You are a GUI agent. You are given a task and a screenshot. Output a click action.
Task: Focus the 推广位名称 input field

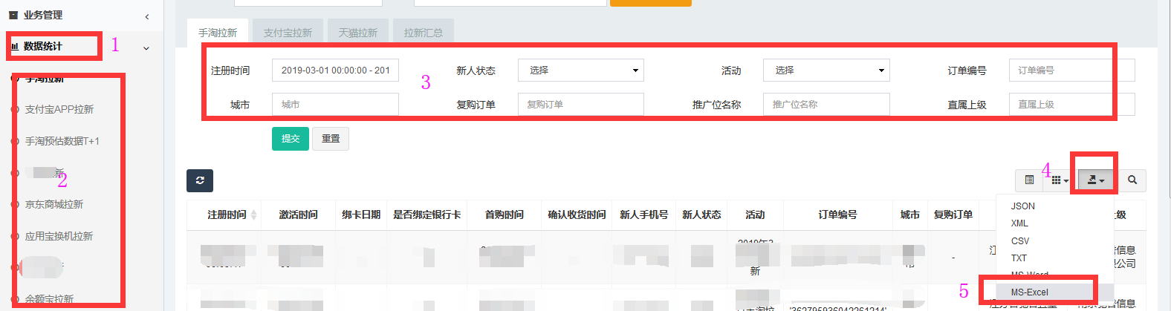point(826,105)
